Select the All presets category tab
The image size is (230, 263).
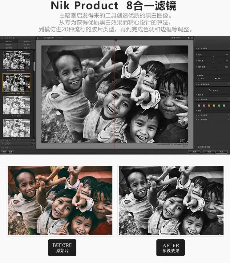pos(9,41)
